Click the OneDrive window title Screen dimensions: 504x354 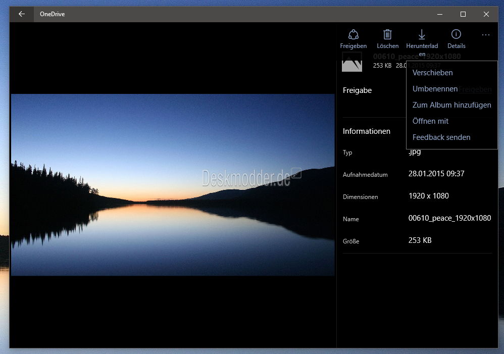pos(52,14)
